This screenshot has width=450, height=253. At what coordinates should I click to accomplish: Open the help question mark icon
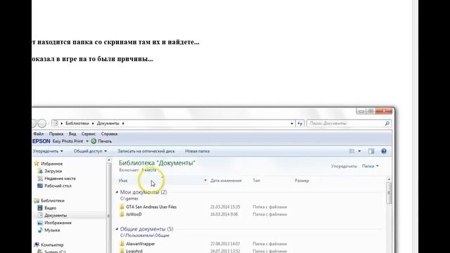coord(384,151)
